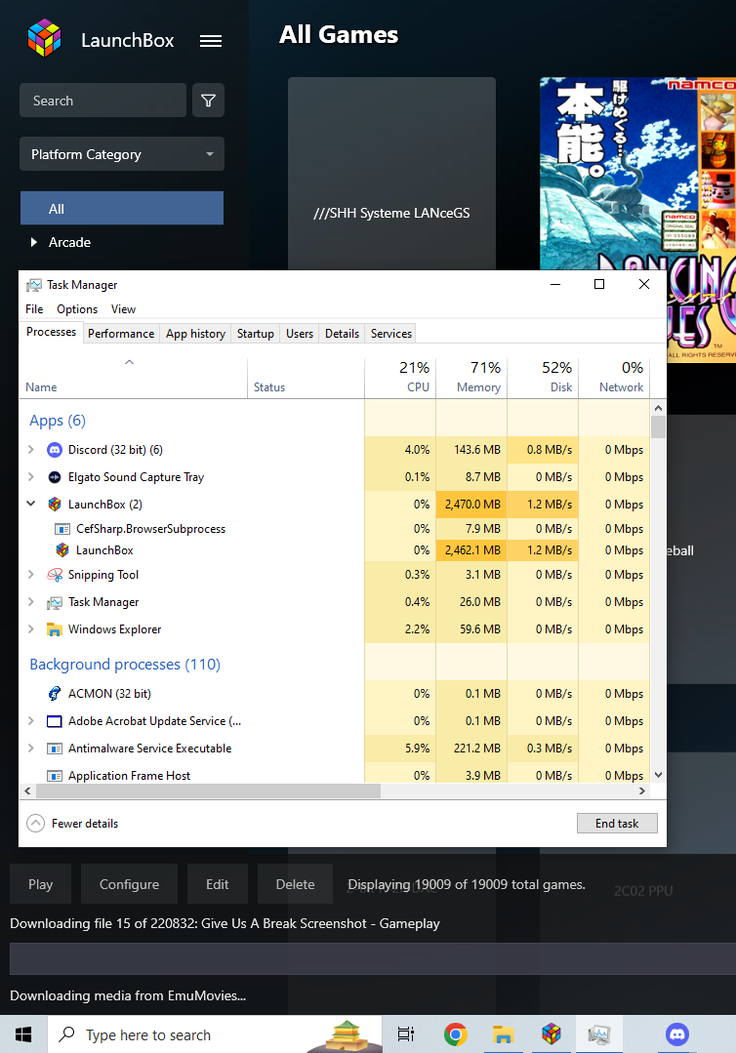
Task: Sort processes by the Memory column
Action: [x=471, y=378]
